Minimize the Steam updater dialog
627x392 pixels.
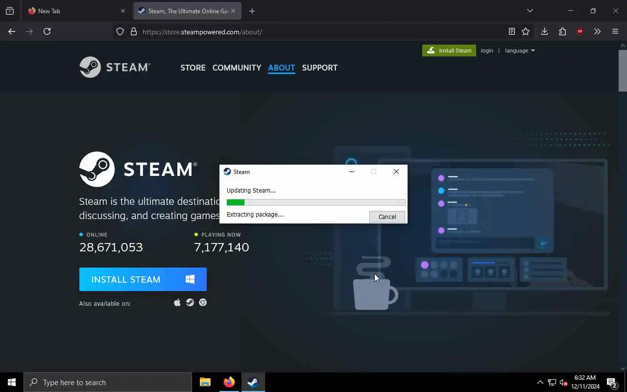pyautogui.click(x=351, y=171)
